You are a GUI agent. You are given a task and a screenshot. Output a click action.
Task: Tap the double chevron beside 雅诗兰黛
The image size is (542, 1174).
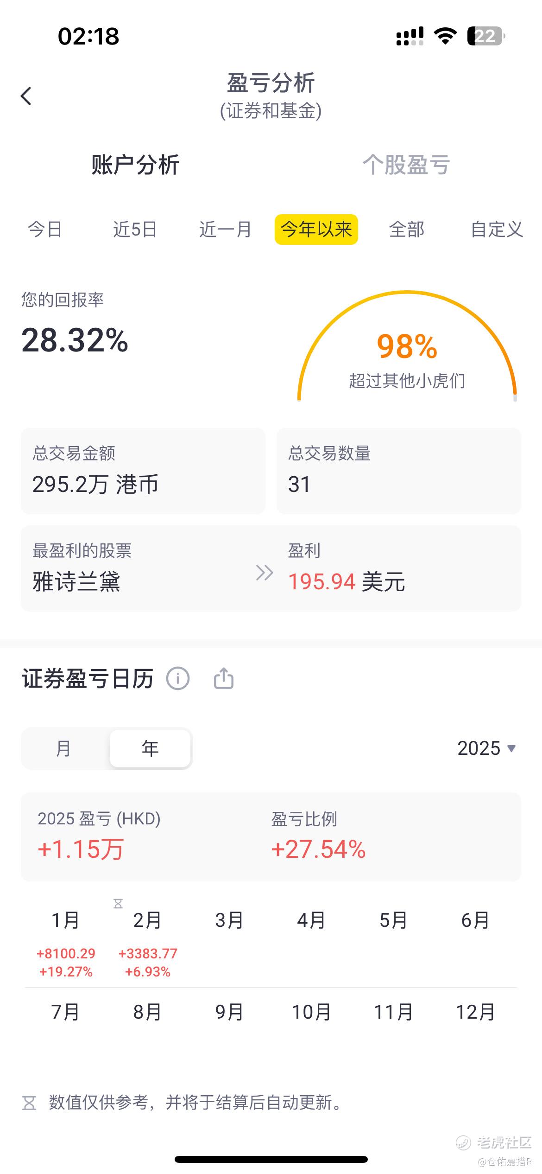point(265,573)
